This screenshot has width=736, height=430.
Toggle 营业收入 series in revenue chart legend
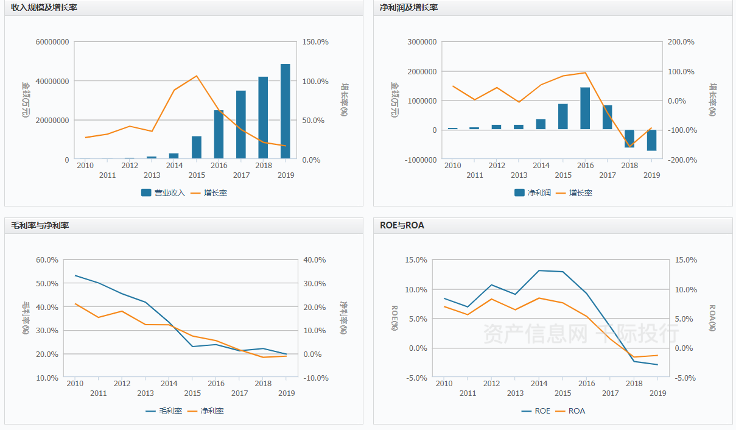coord(163,192)
